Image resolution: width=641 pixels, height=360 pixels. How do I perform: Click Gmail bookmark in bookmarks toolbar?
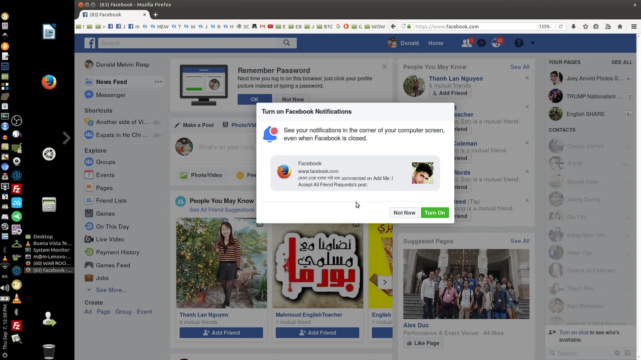pyautogui.click(x=262, y=26)
